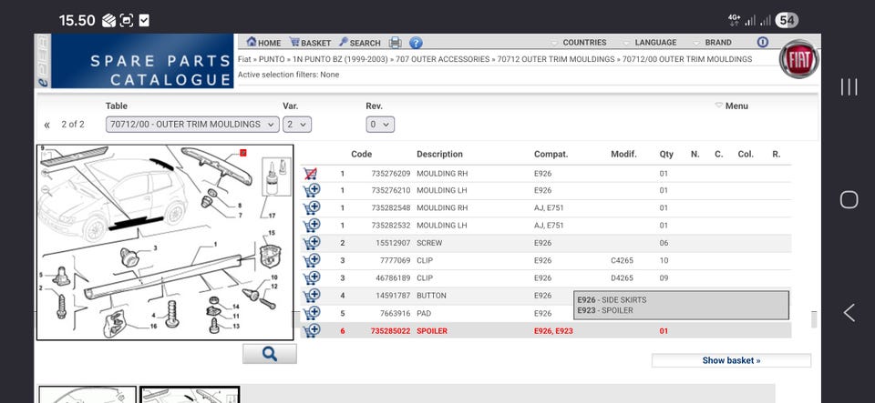Go to 707 OUTER ACCESSORIES breadcrumb
This screenshot has width=875, height=403.
pos(442,60)
